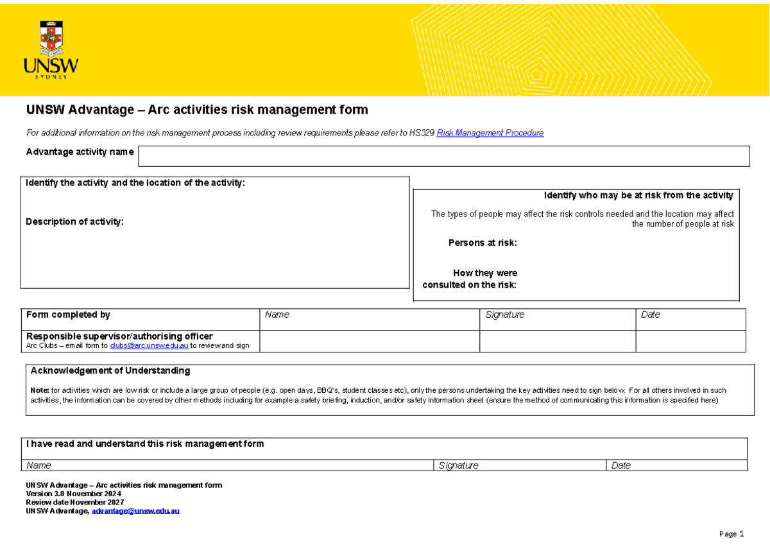The width and height of the screenshot is (770, 545).
Task: Click the supervisor Name cell
Action: (x=370, y=342)
